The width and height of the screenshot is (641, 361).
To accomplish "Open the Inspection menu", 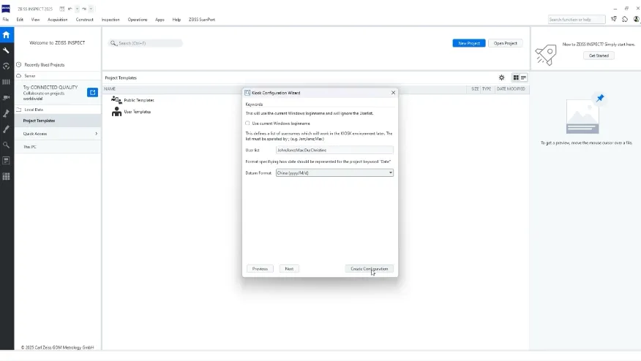I will (x=110, y=20).
